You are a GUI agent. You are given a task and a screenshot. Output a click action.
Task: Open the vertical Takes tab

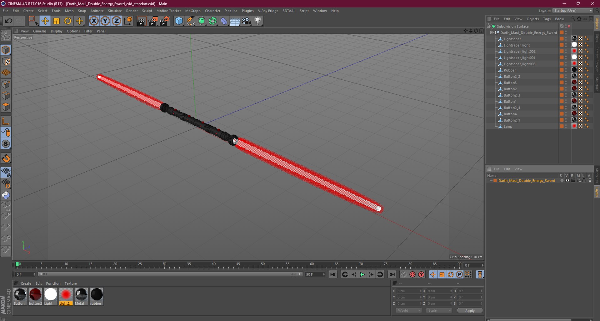tap(597, 38)
